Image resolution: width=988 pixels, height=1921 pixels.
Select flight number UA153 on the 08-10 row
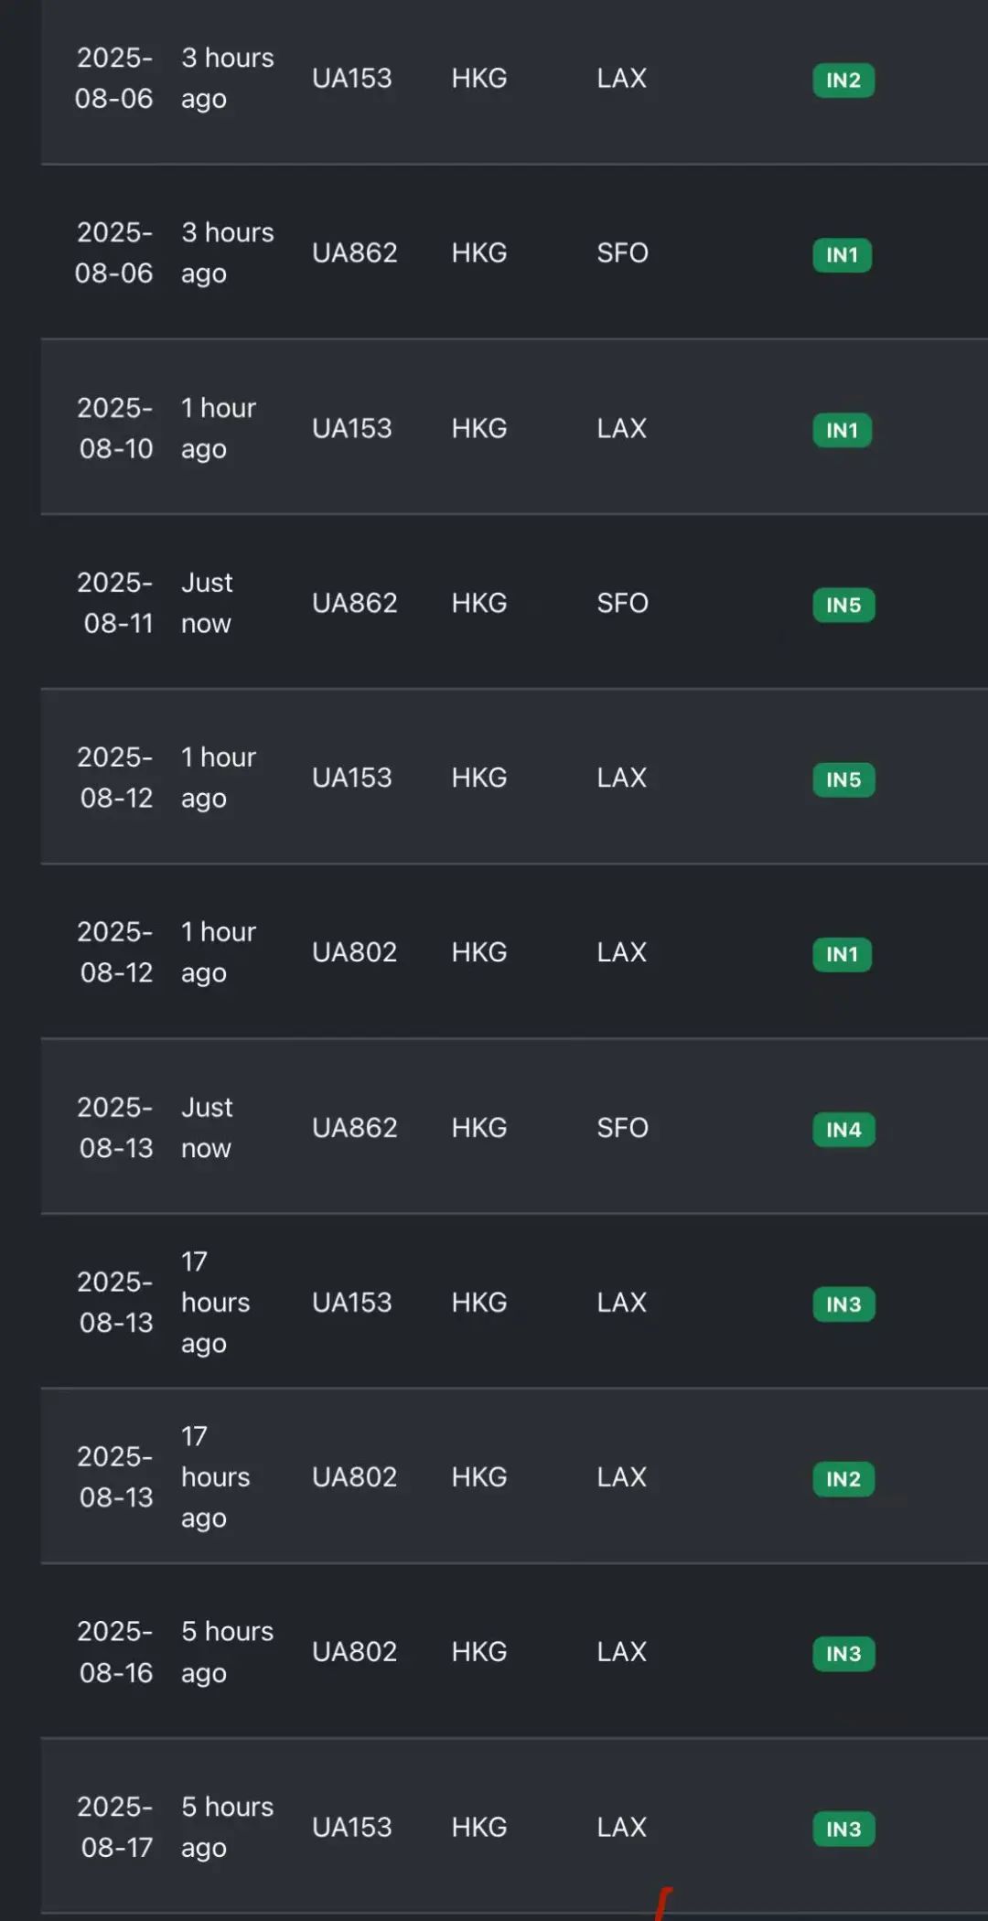click(x=352, y=428)
